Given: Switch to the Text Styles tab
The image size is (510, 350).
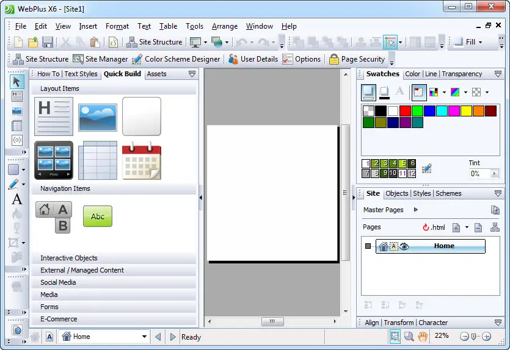Looking at the screenshot, I should click(81, 74).
